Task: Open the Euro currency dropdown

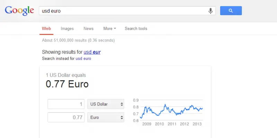Action: coord(106,117)
